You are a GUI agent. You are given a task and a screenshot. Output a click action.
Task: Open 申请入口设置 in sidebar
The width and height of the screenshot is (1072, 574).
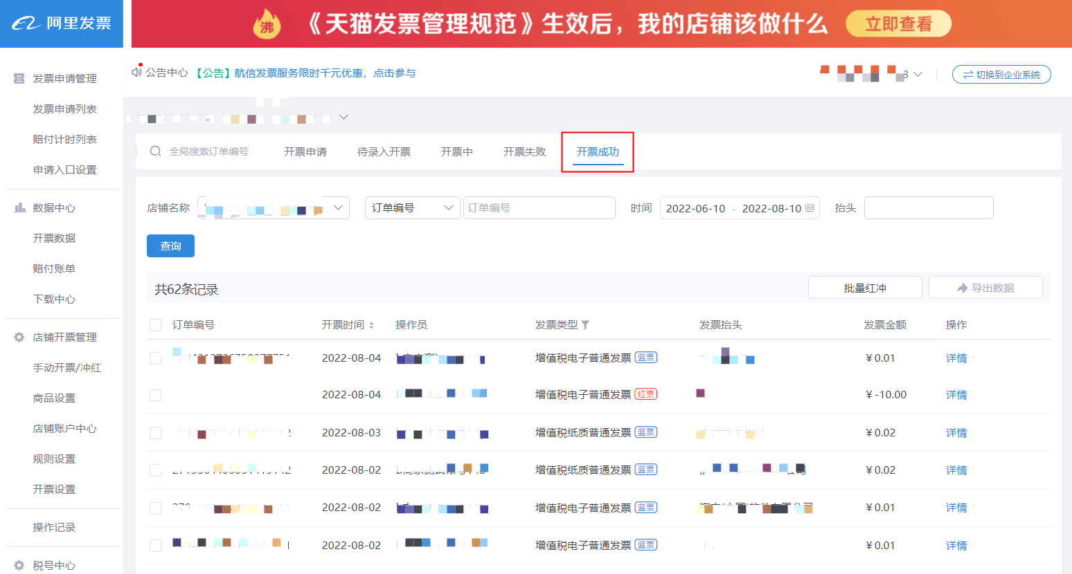[64, 170]
